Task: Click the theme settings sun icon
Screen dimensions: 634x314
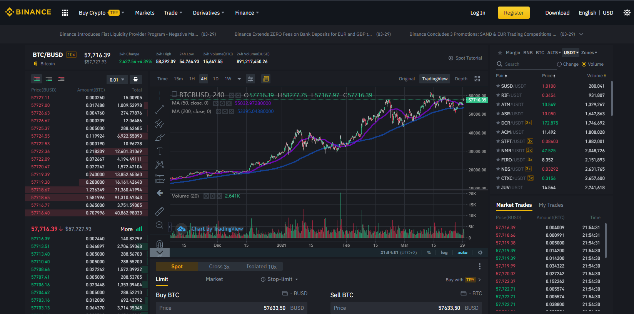Action: click(x=627, y=13)
